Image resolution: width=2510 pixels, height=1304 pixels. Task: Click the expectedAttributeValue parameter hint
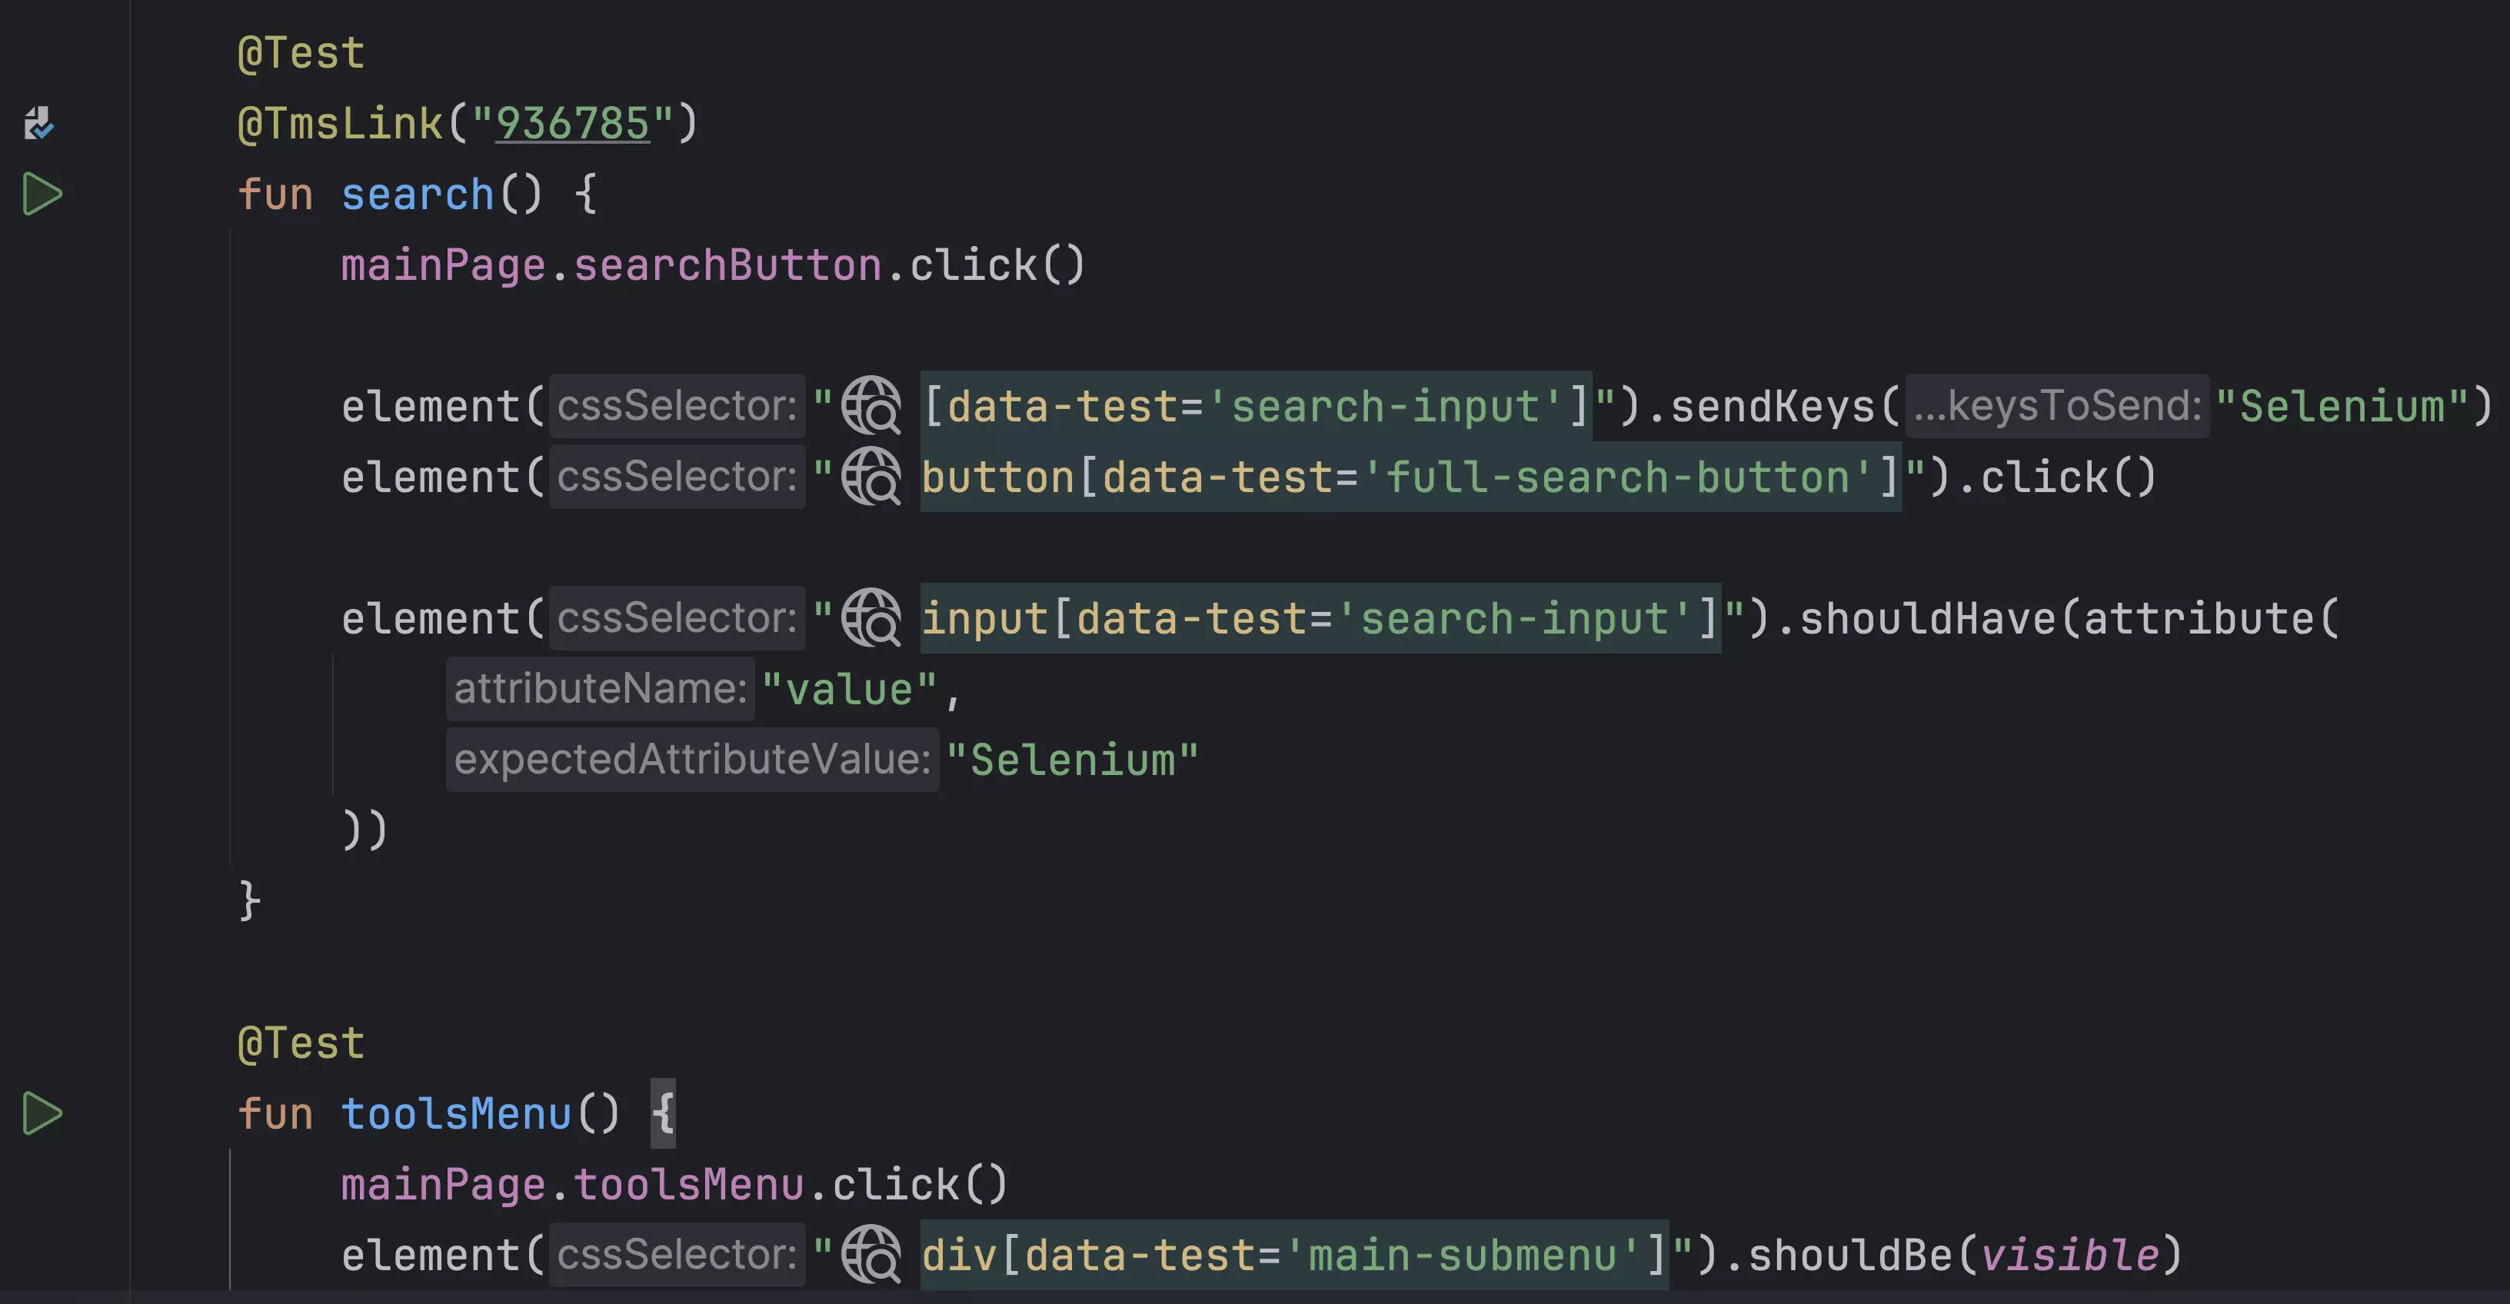[x=692, y=760]
